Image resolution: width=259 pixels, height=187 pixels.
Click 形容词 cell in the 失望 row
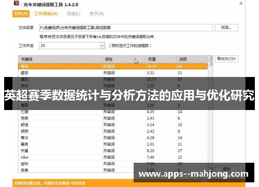pyautogui.click(x=109, y=151)
